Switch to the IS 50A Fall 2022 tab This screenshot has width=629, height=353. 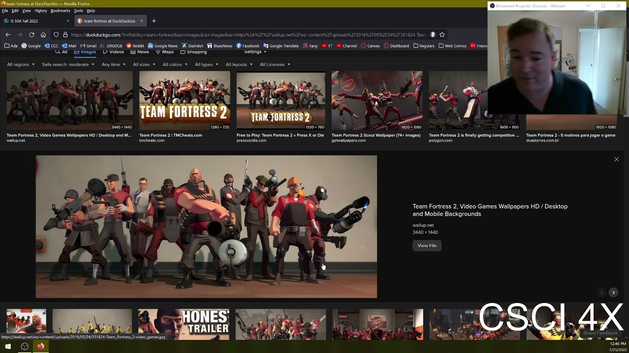tap(37, 21)
